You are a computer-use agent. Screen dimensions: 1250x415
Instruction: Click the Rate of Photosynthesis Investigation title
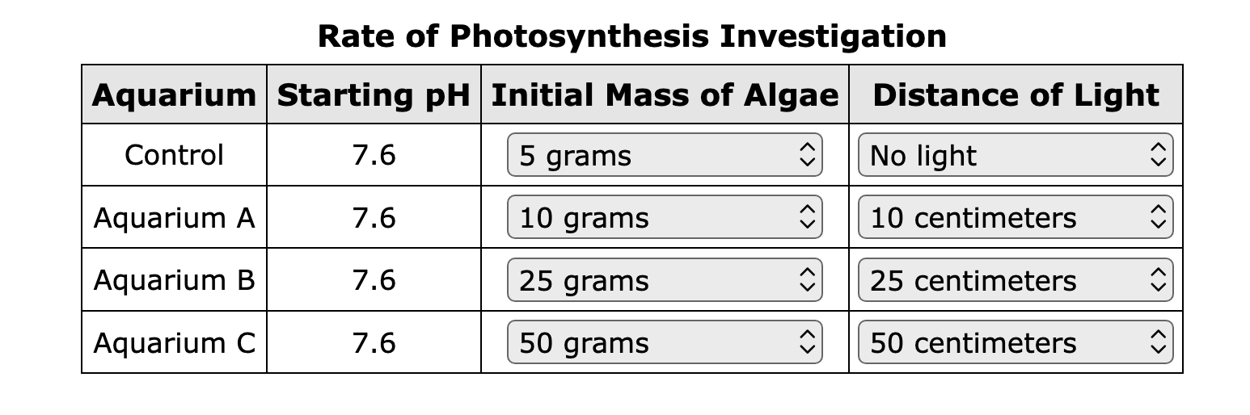tap(631, 36)
